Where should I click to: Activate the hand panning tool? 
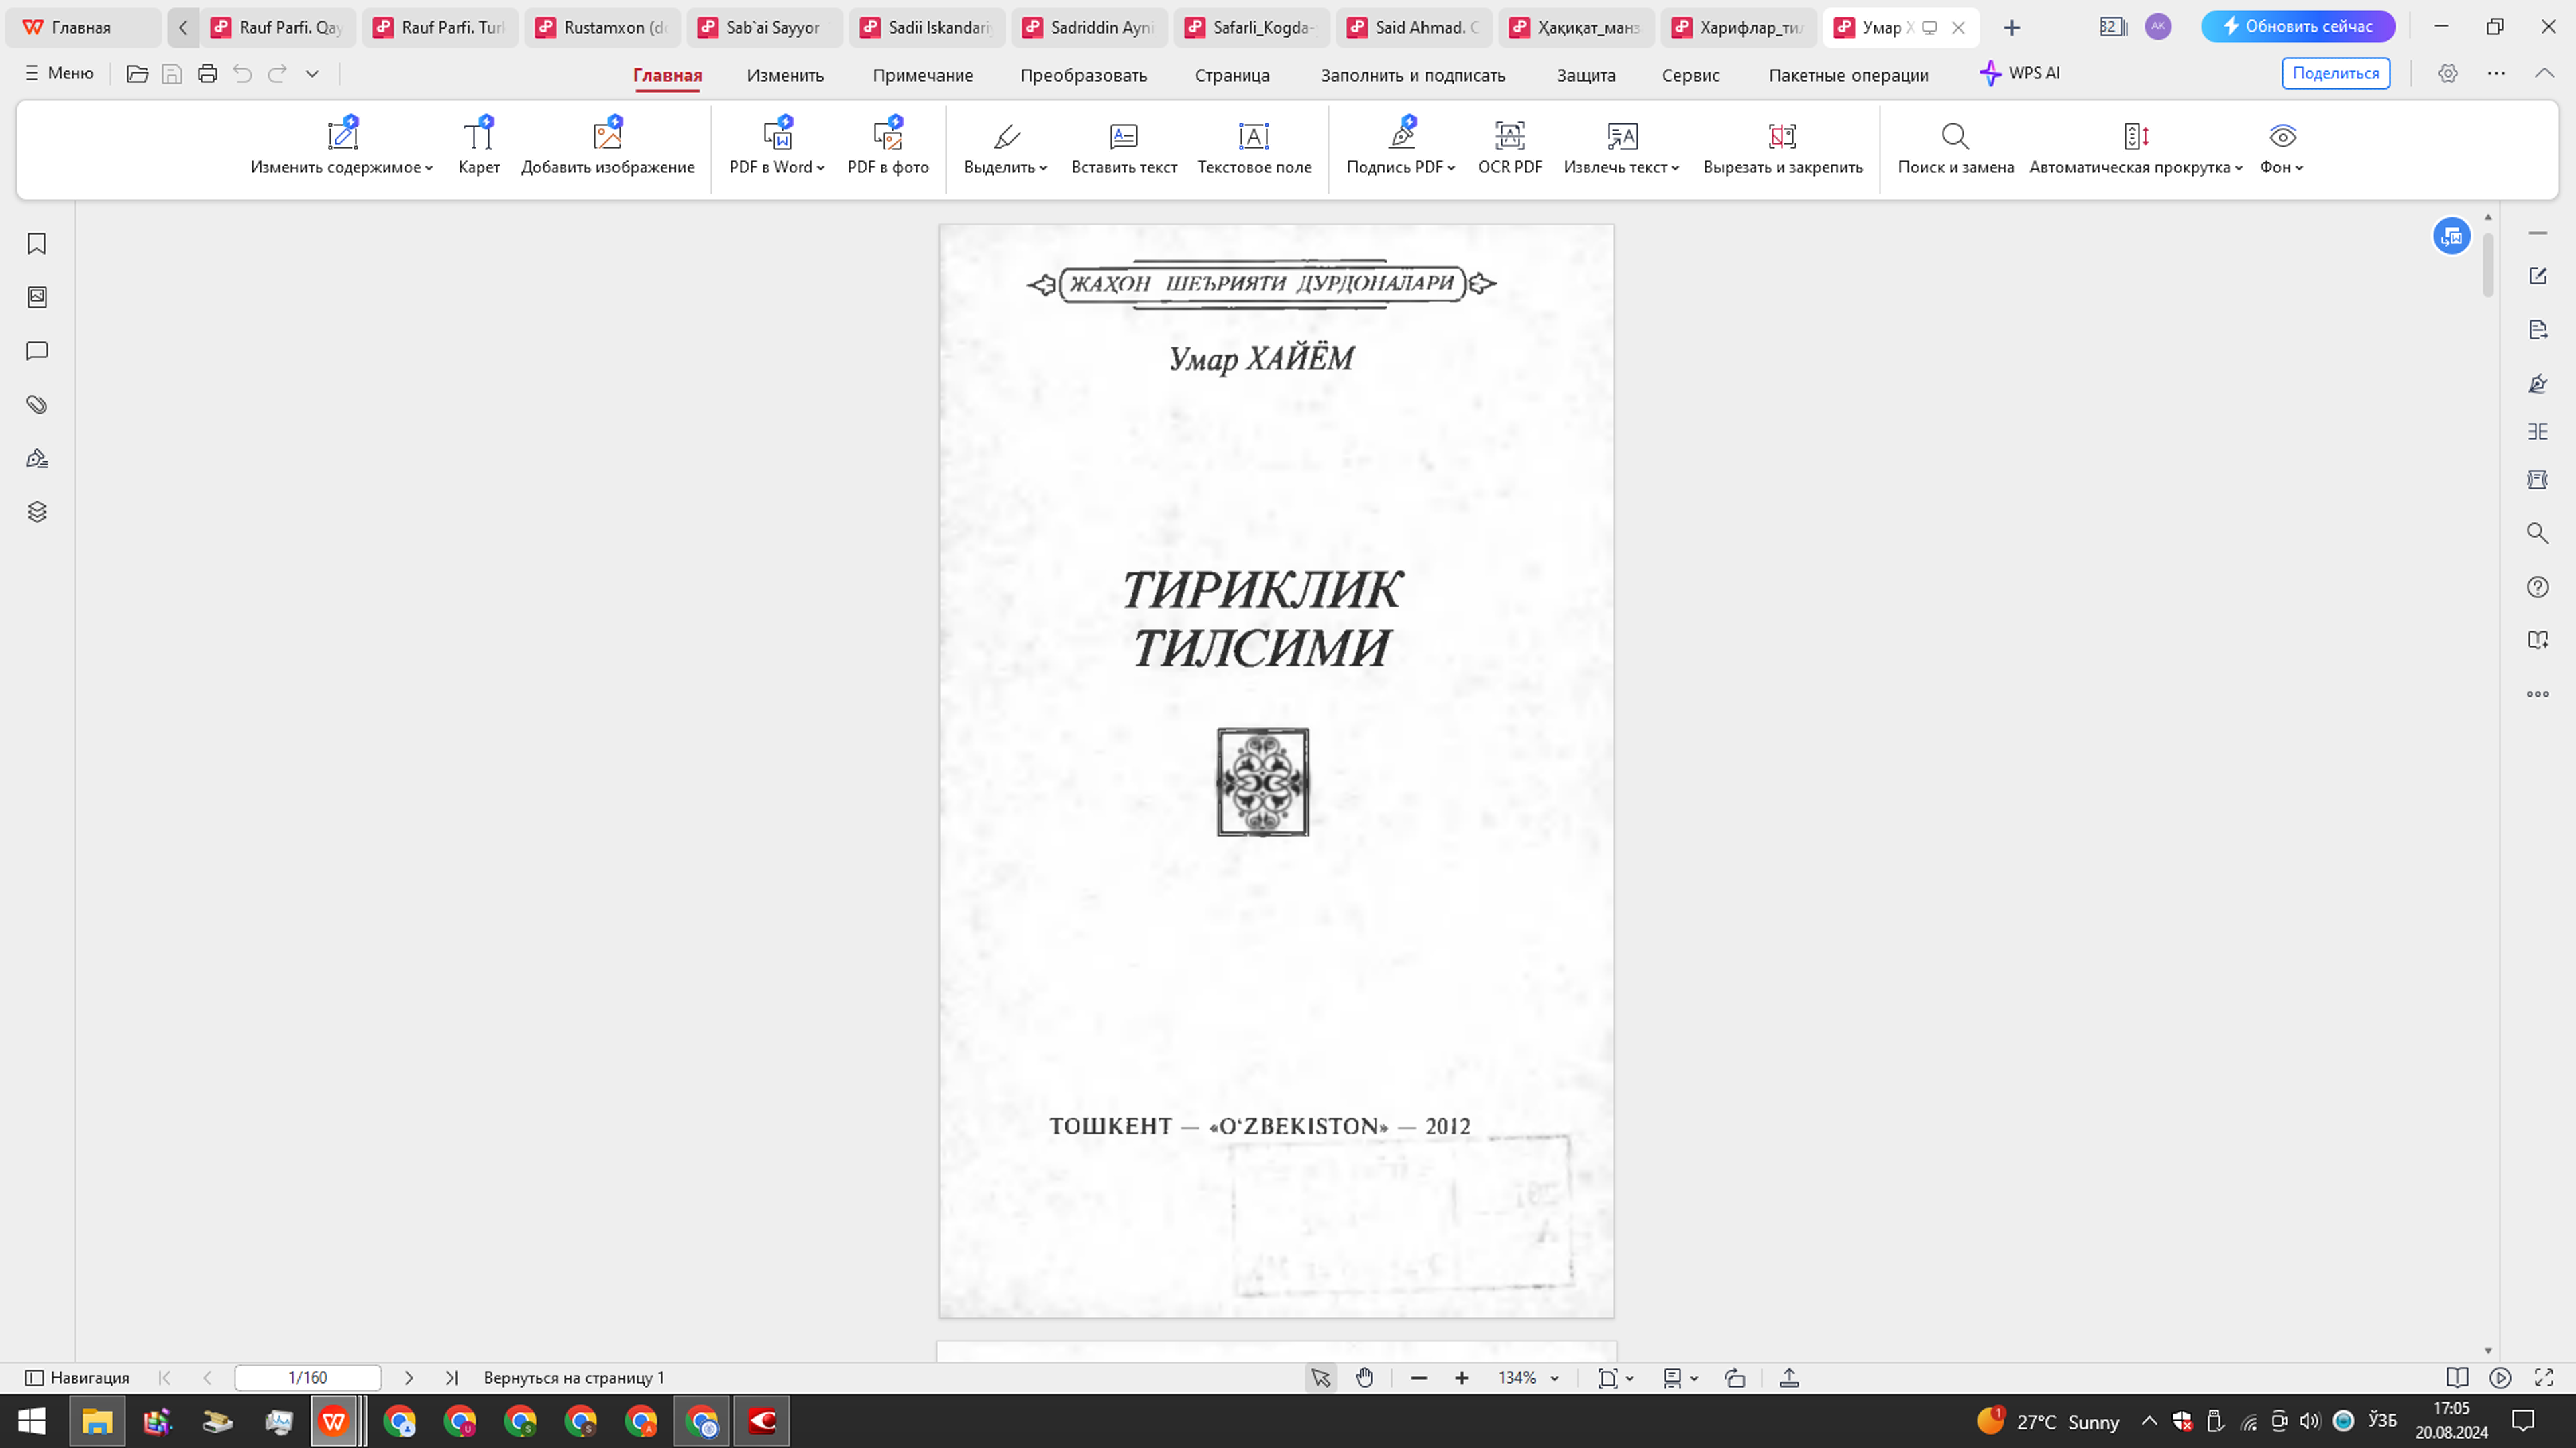[1364, 1377]
